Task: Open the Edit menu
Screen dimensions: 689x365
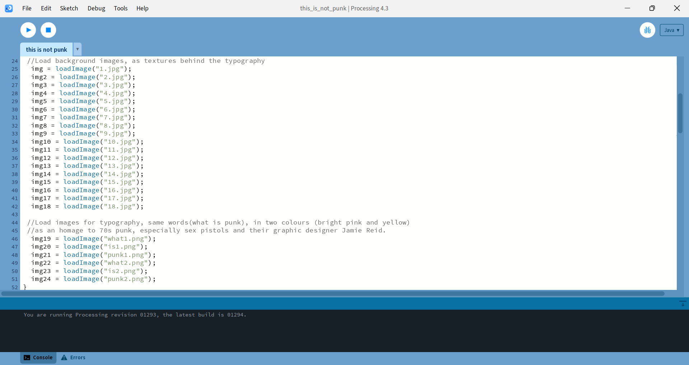Action: pyautogui.click(x=46, y=8)
